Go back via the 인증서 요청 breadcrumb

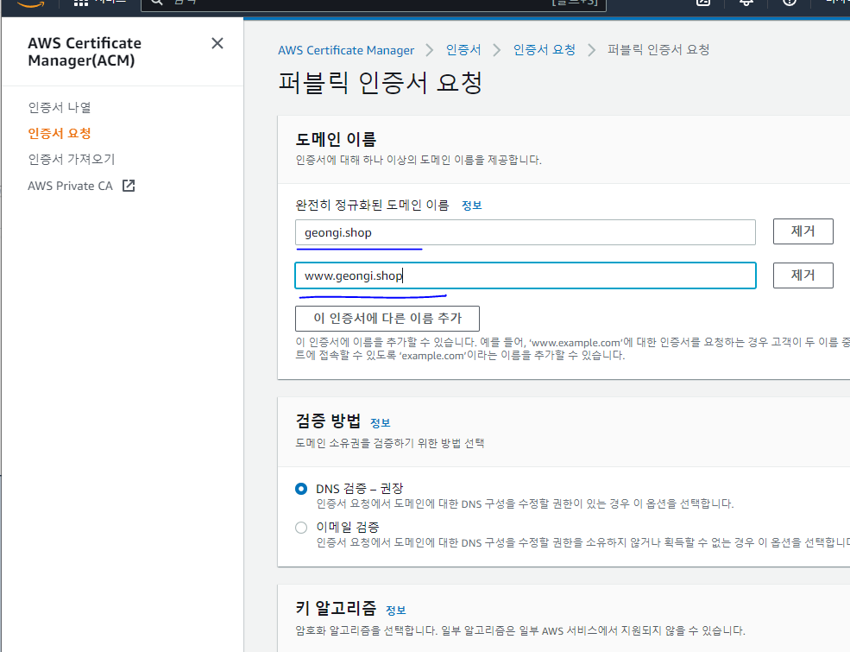[x=545, y=50]
